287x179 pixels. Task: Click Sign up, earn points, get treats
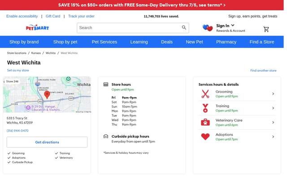tap(252, 16)
